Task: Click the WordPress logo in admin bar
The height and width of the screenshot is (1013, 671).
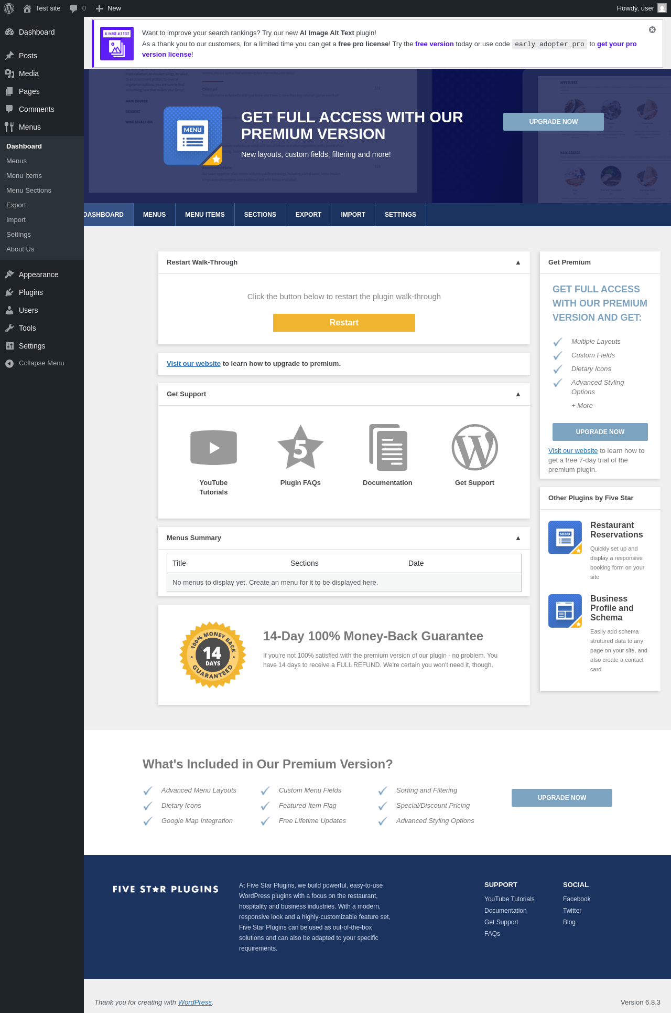Action: point(9,8)
